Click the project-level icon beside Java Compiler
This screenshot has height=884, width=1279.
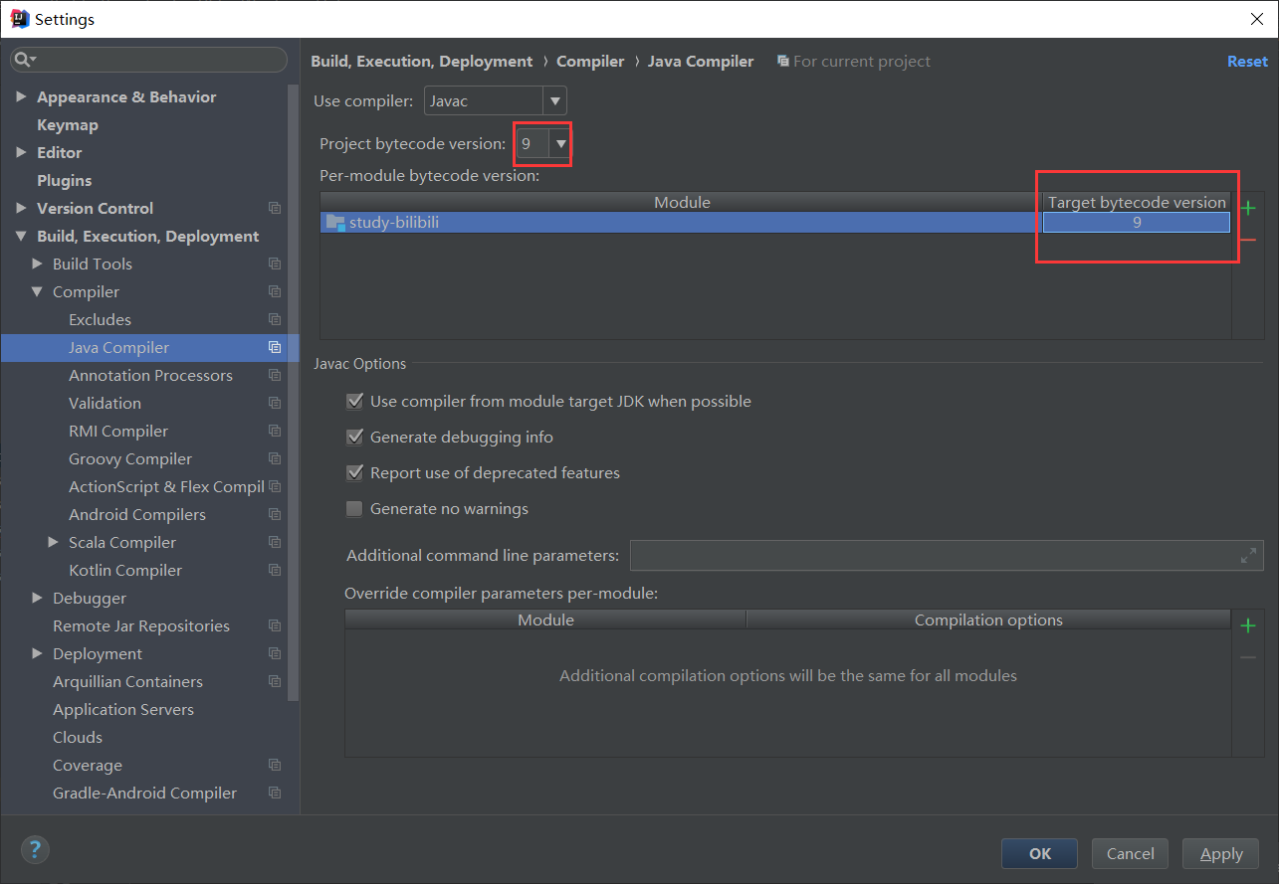coord(275,347)
